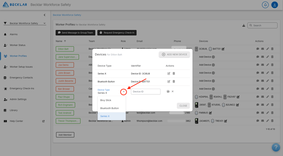Open Emergency Check-ins page
Image resolution: width=283 pixels, height=156 pixels.
pyautogui.click(x=22, y=88)
